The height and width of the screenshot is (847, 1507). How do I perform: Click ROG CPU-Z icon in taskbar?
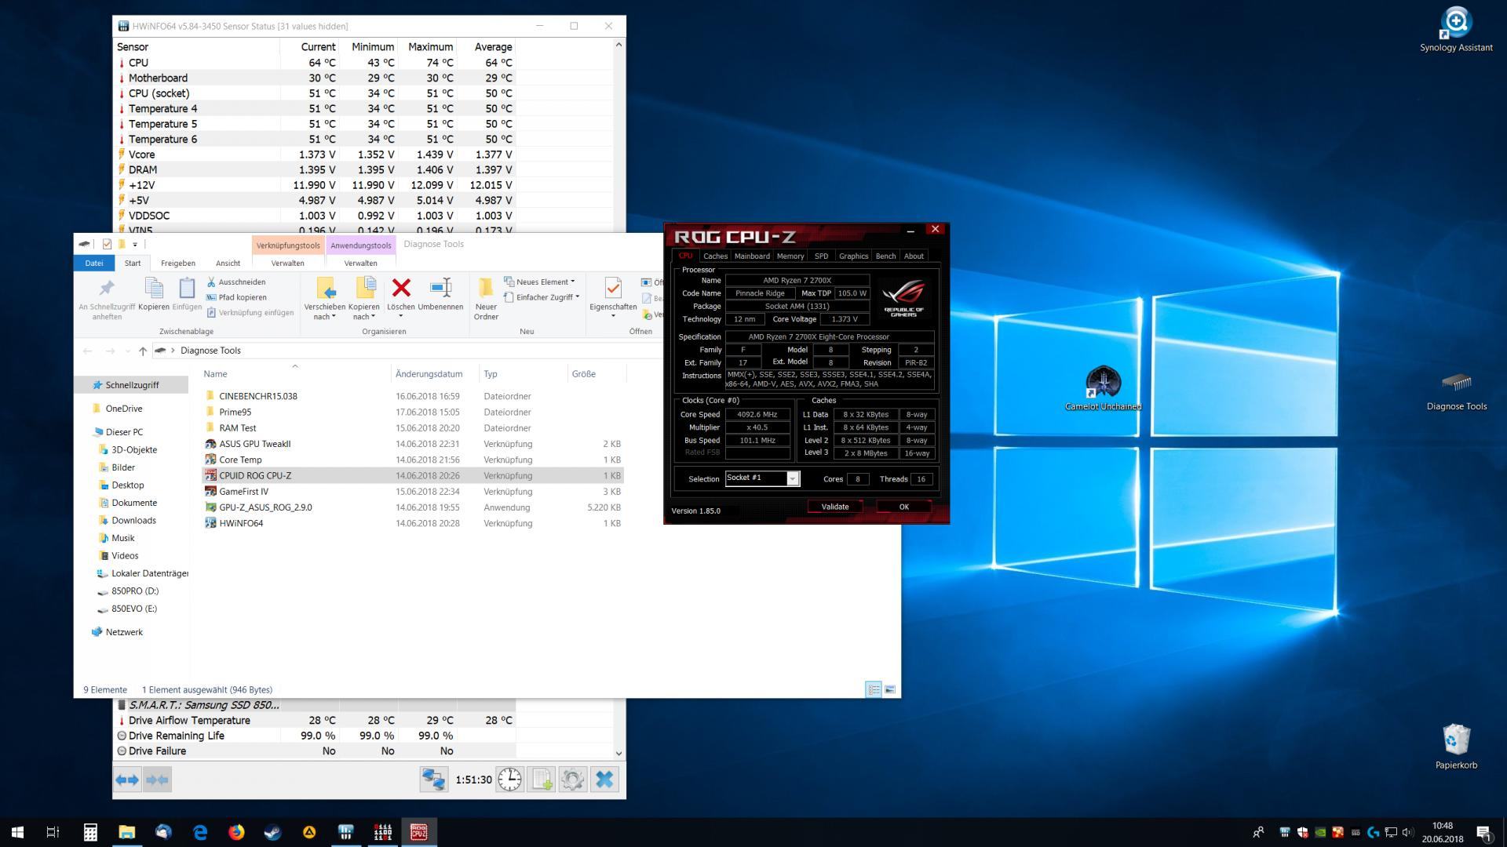(419, 832)
